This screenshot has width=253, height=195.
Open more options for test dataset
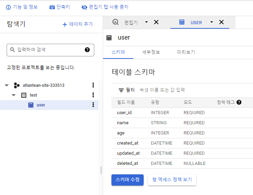click(93, 95)
